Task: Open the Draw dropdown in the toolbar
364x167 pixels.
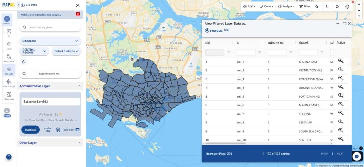Action: click(267, 7)
